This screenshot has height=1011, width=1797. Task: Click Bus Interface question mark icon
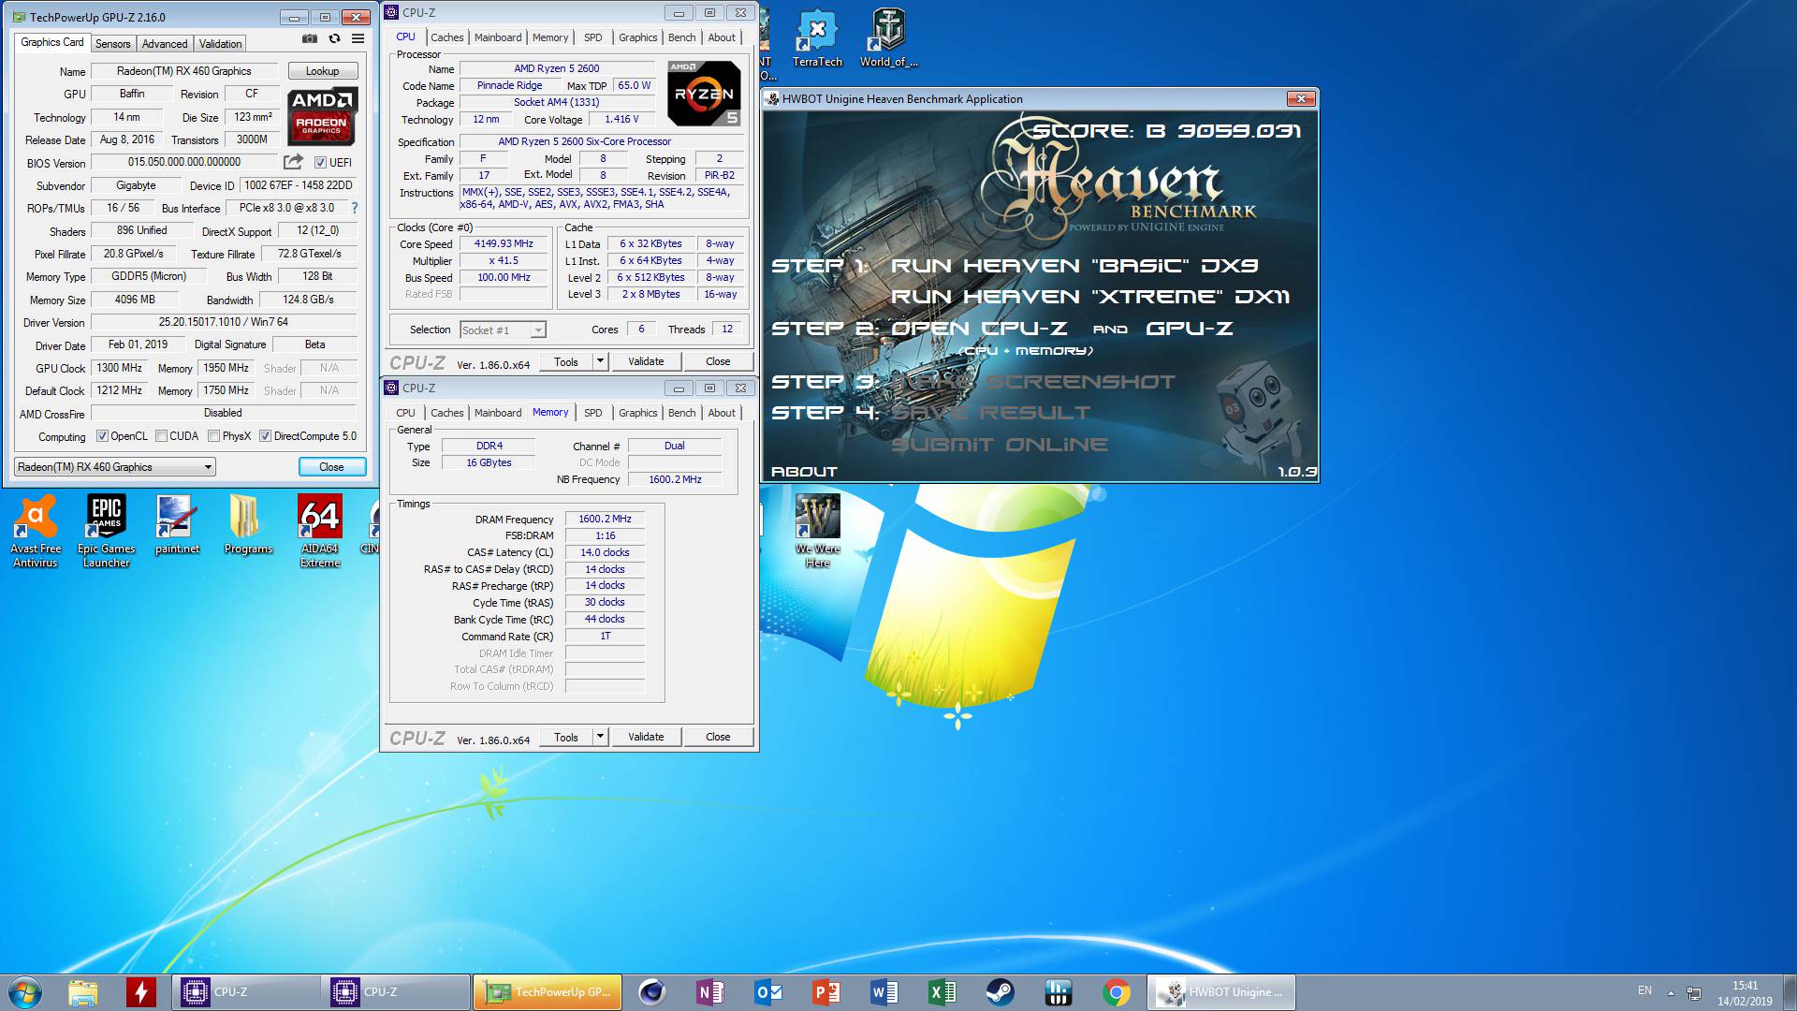pyautogui.click(x=355, y=208)
